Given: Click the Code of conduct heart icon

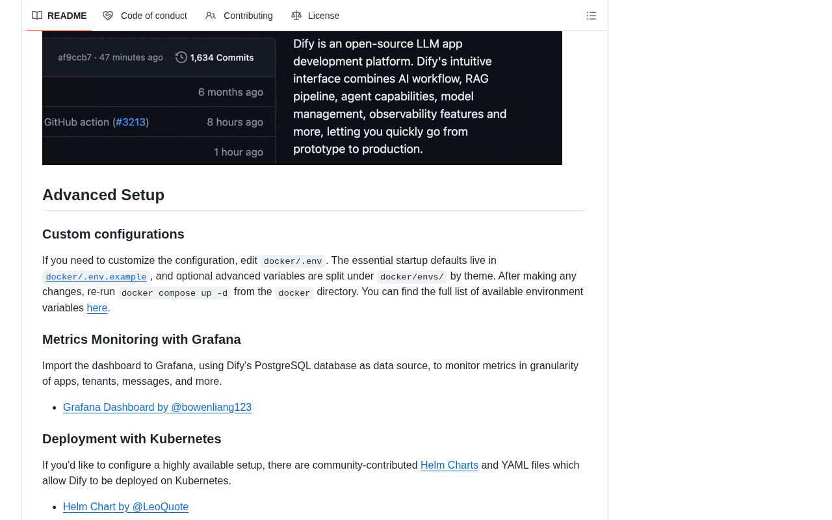Looking at the screenshot, I should tap(108, 16).
